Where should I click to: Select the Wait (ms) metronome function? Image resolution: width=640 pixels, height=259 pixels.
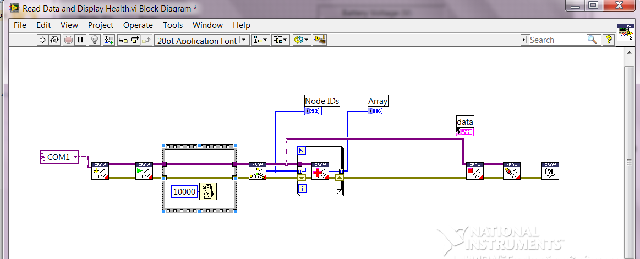click(208, 191)
